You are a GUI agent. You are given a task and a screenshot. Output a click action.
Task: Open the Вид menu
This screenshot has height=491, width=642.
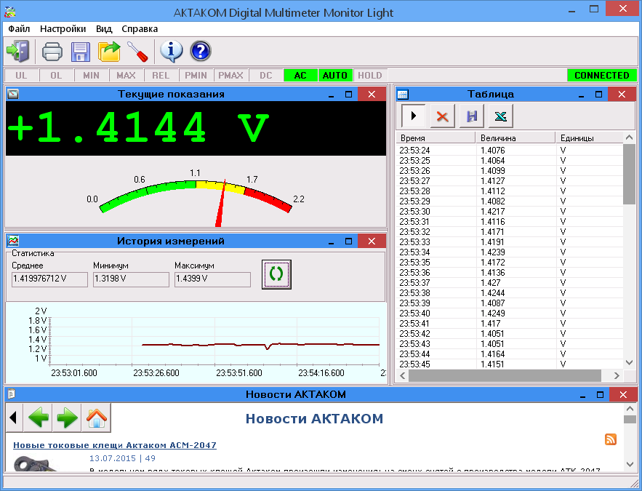point(104,29)
